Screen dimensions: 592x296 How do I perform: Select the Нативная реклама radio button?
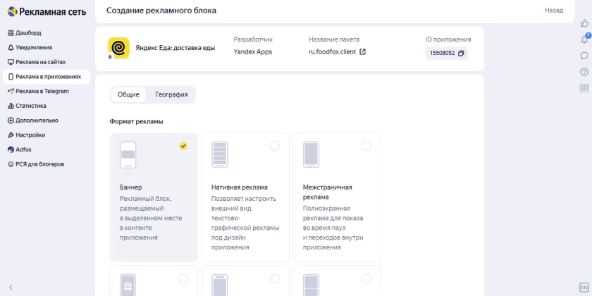pos(275,146)
